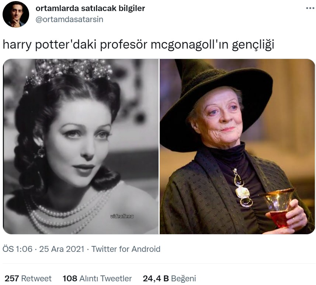Screen dimensions: 316x285
Task: View the 24,4 B Beğeni list
Action: [169, 279]
